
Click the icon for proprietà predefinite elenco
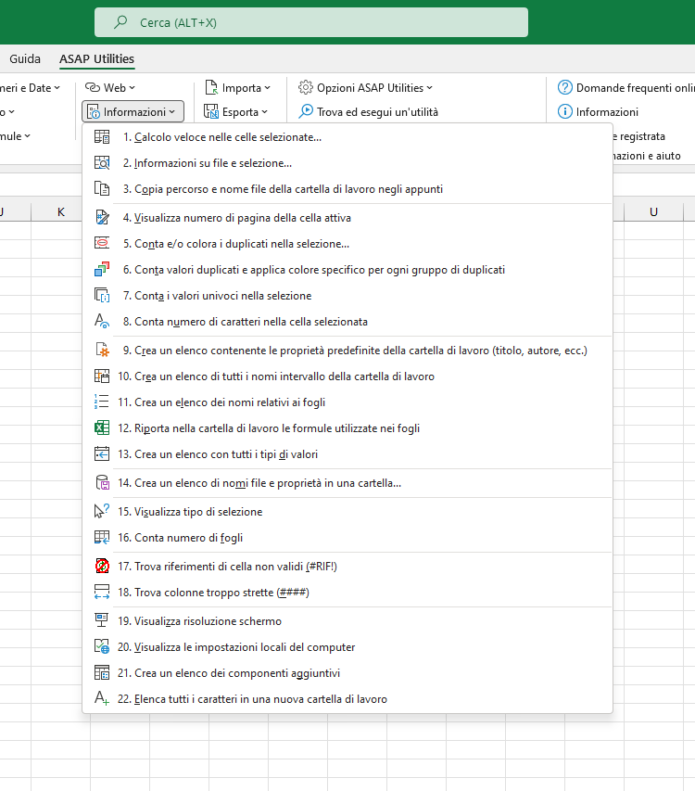point(102,351)
